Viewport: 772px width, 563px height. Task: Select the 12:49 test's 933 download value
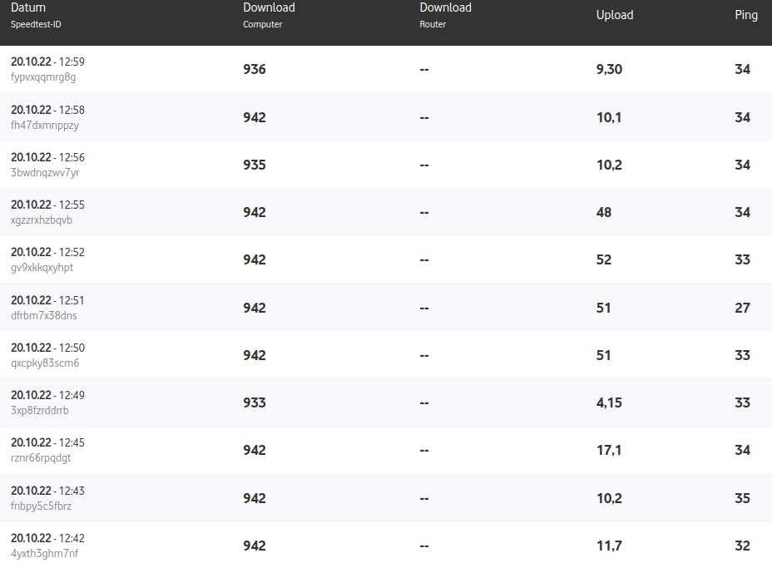[x=255, y=402]
